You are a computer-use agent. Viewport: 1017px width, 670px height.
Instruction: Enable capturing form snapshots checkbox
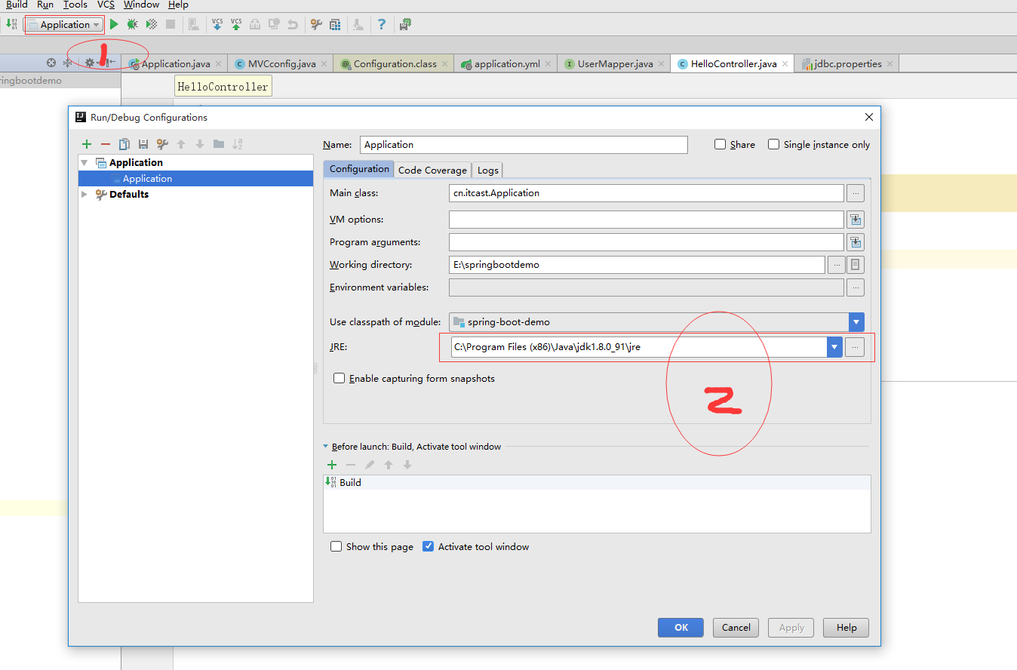click(x=340, y=378)
